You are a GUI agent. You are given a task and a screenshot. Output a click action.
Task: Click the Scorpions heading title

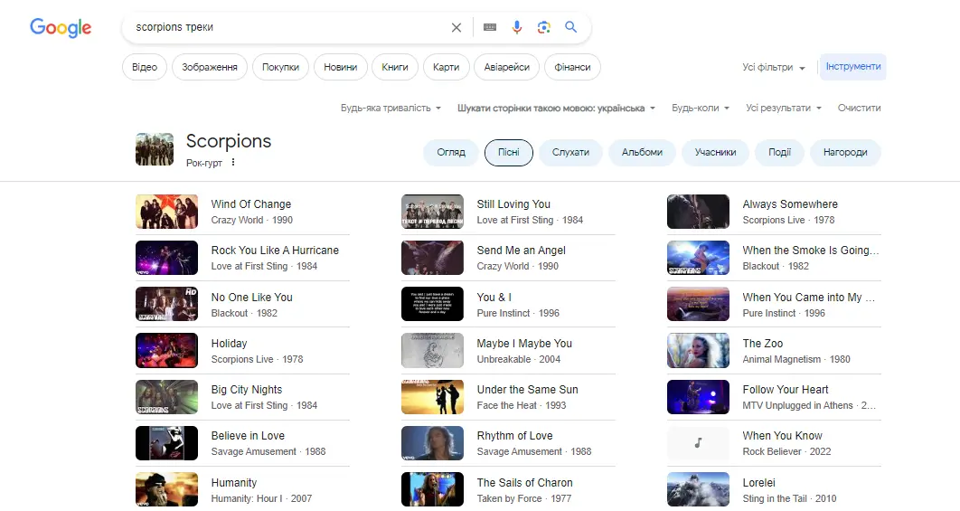pyautogui.click(x=229, y=141)
